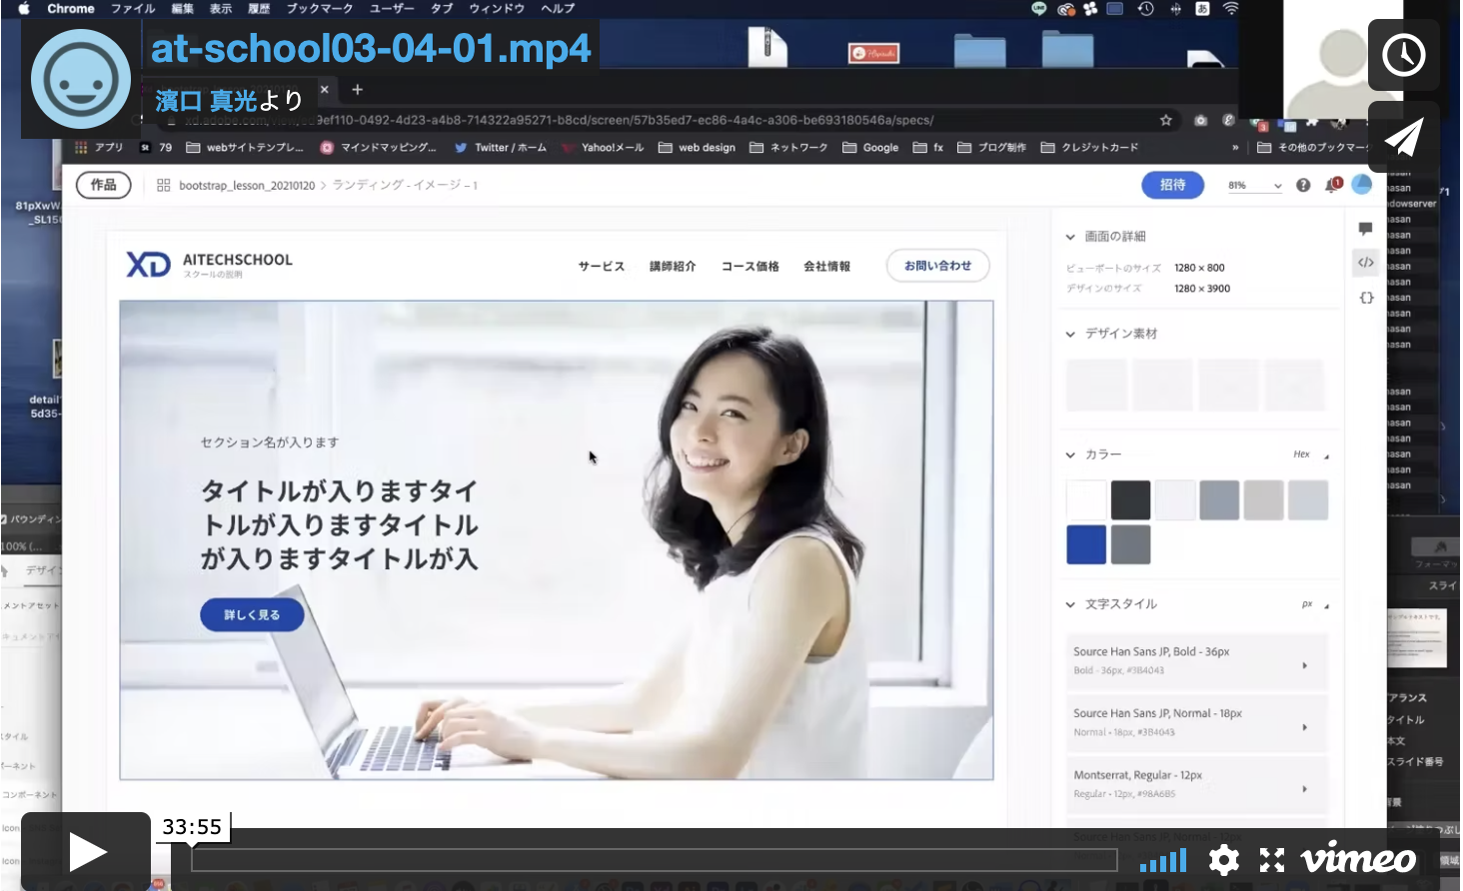Collapse the 文字スタイル section
This screenshot has height=891, width=1463.
coord(1070,604)
